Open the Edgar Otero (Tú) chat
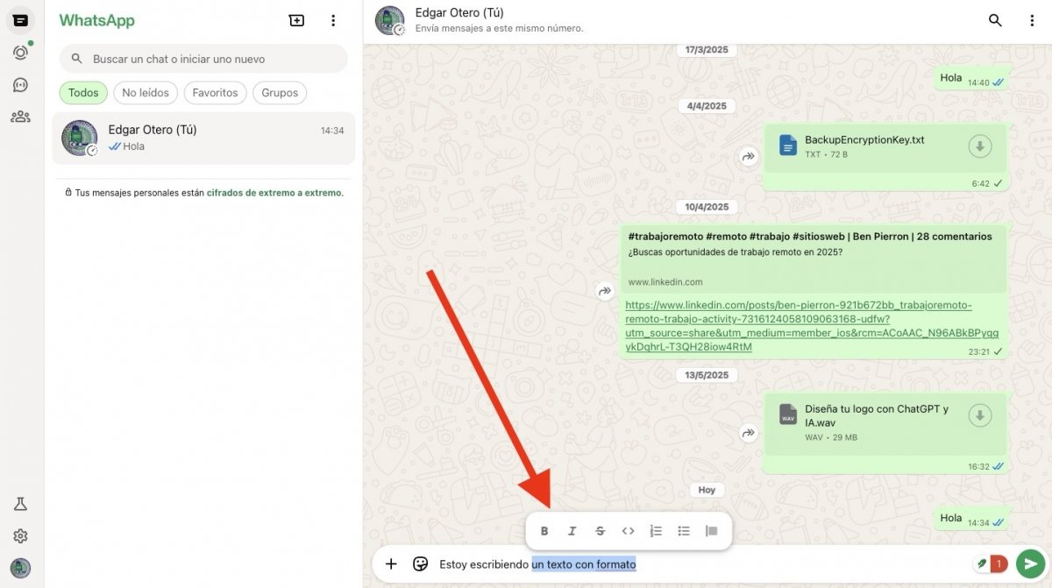 pos(203,138)
